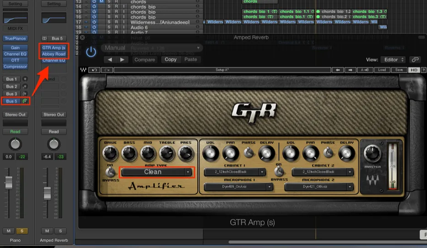The height and width of the screenshot is (248, 427).
Task: Move the Piano channel volume fader
Action: (9, 182)
